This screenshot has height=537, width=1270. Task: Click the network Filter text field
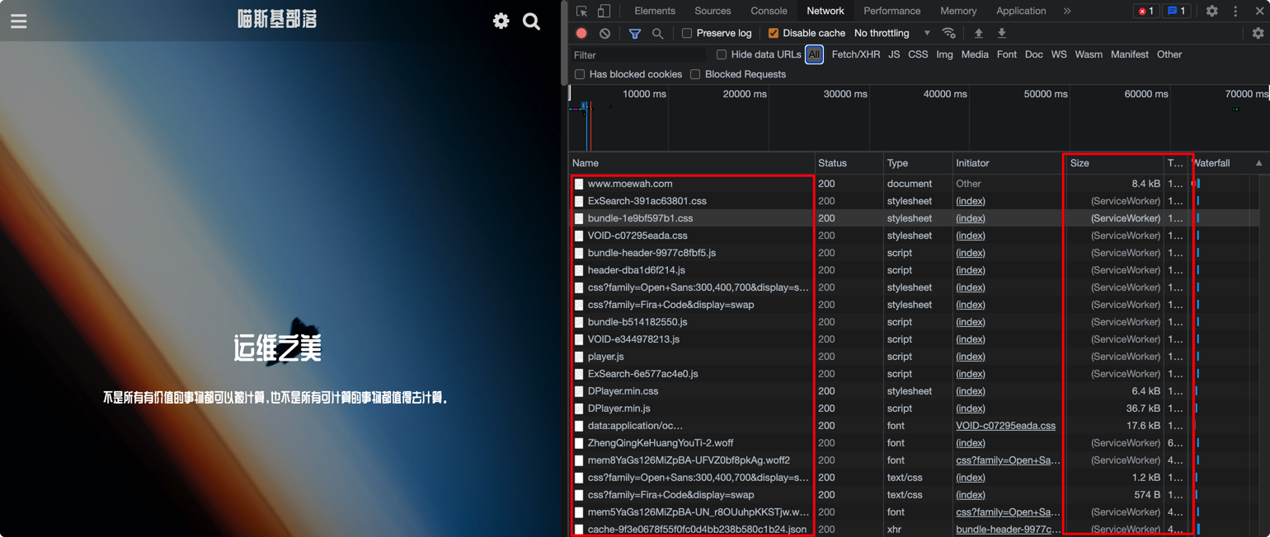point(637,54)
